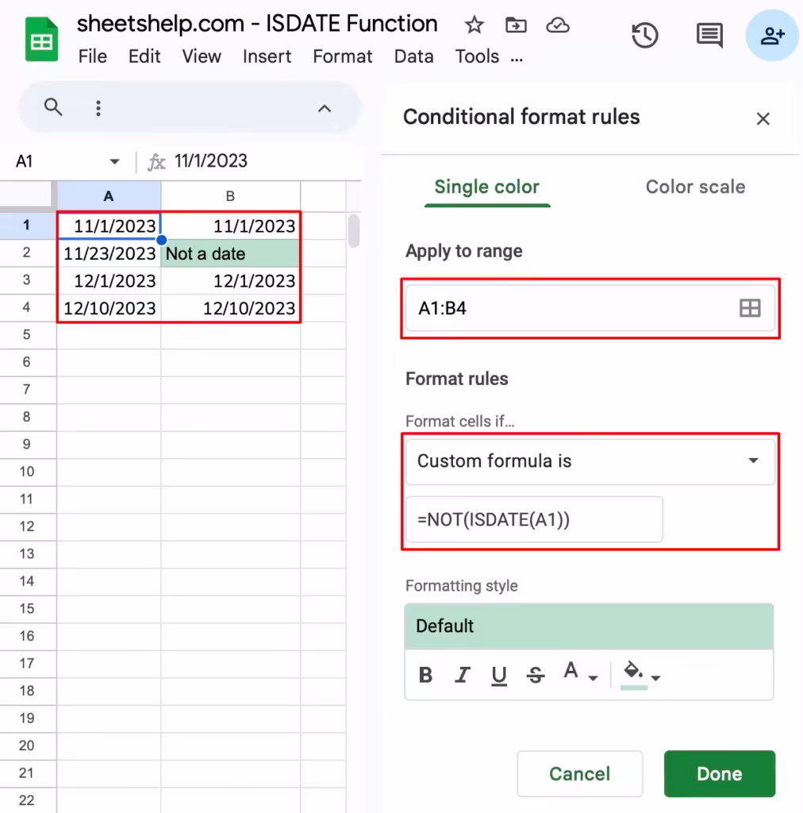The height and width of the screenshot is (813, 803).
Task: Open the range selection grid for Apply to range
Action: (750, 307)
